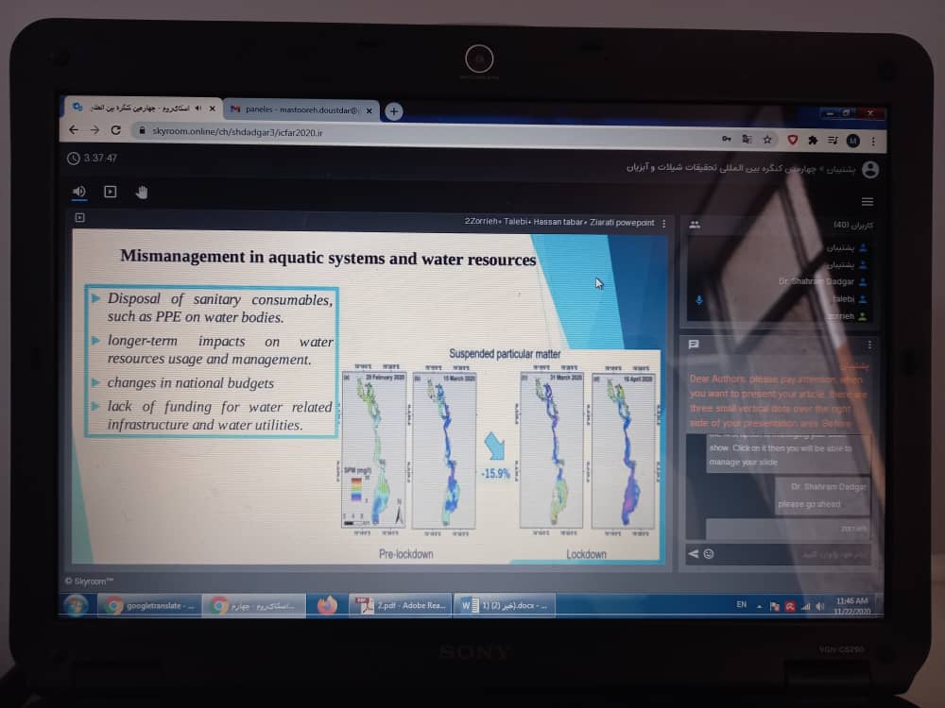Toggle the microphone icon in users panel
945x708 pixels.
(x=699, y=299)
